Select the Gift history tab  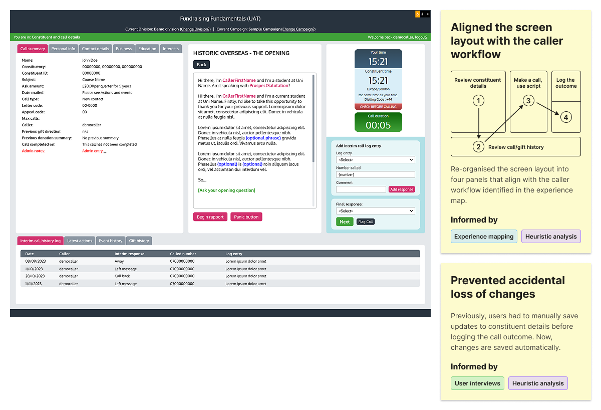139,241
